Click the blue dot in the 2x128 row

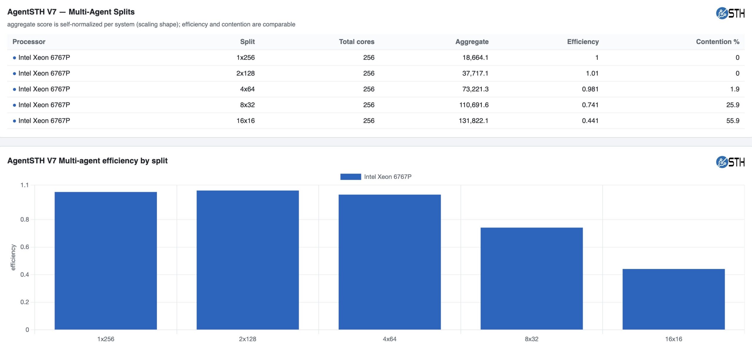point(14,74)
